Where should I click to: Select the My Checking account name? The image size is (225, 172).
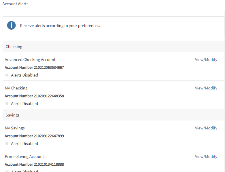16,88
